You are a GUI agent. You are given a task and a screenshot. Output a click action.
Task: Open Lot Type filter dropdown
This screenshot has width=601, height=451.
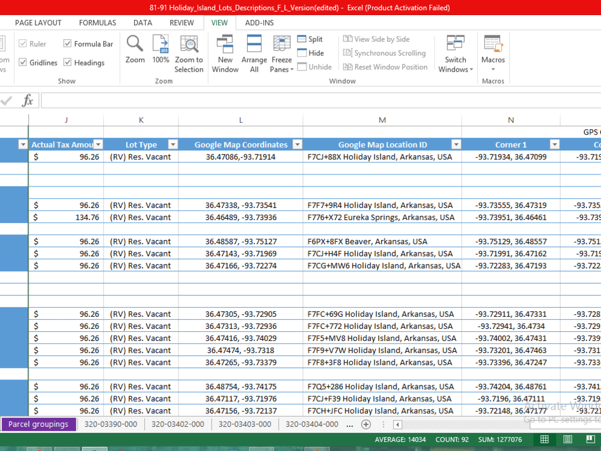pyautogui.click(x=173, y=144)
